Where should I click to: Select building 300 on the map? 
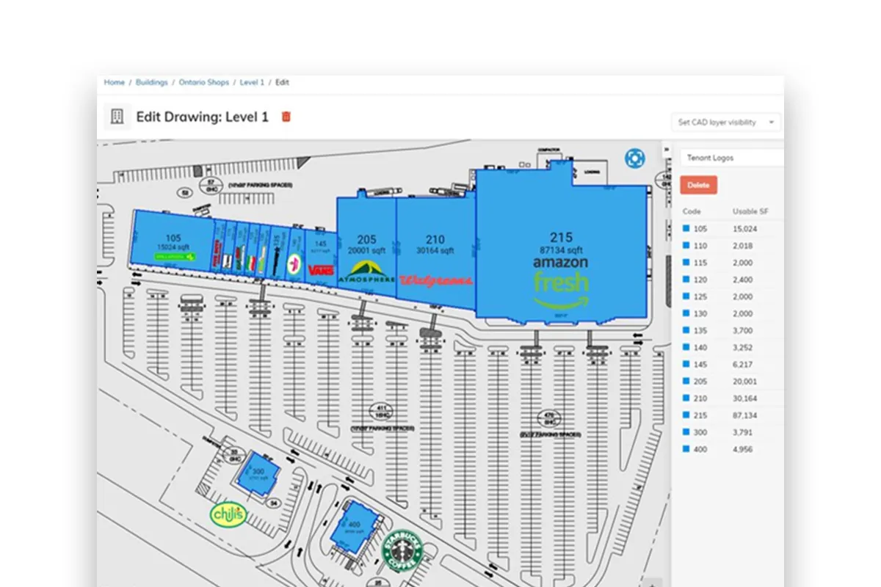point(258,473)
